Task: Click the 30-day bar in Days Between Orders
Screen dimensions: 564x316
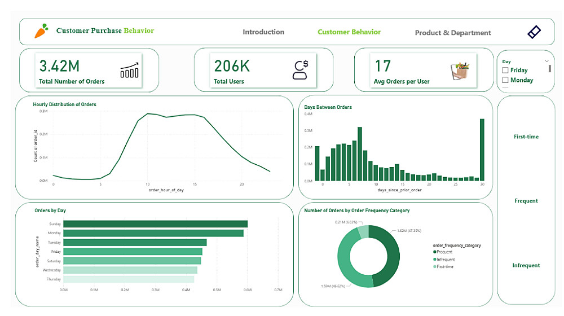Action: [482, 150]
